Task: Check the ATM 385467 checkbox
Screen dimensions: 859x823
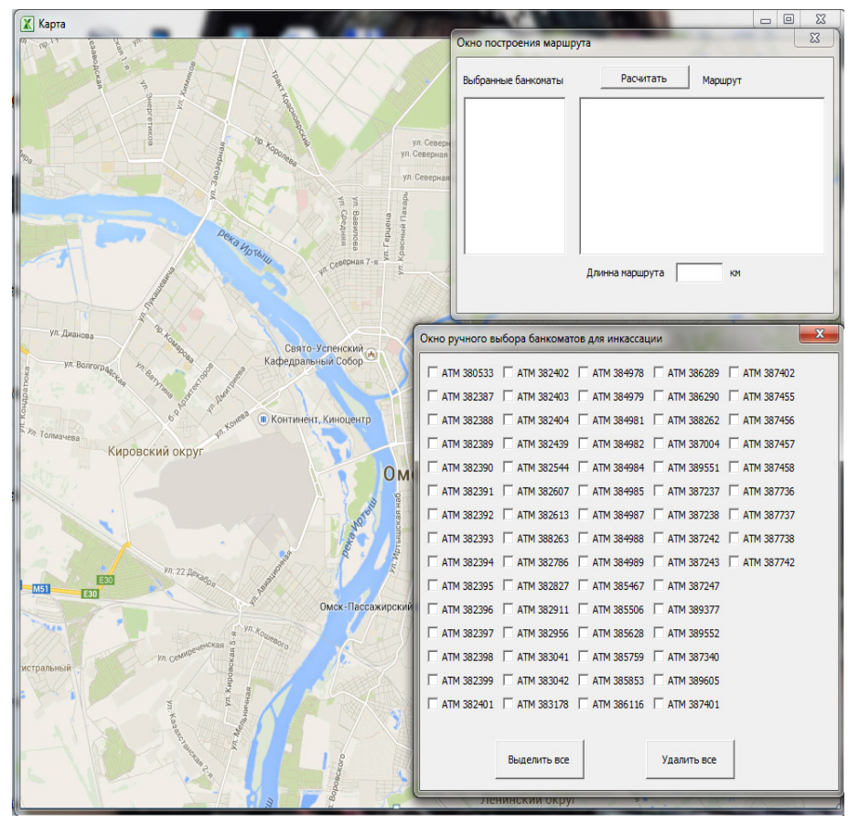Action: [x=584, y=586]
